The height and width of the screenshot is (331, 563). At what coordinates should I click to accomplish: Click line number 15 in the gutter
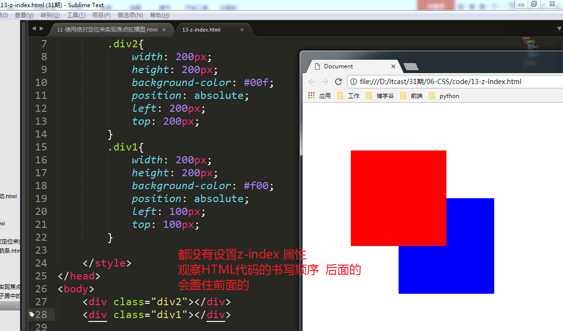[x=41, y=147]
